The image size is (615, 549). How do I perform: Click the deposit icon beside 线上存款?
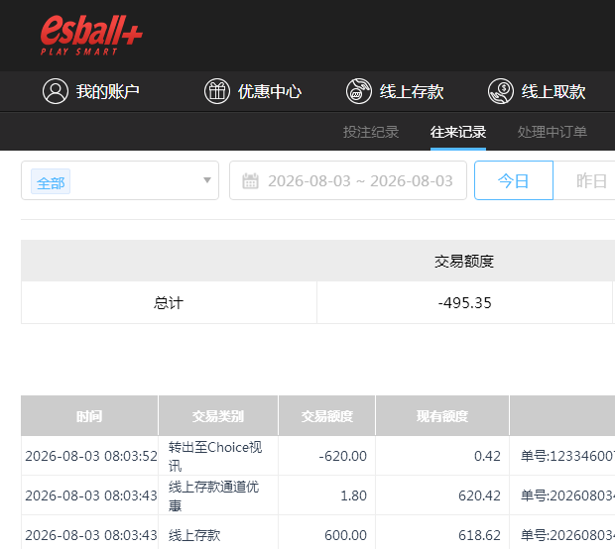(x=358, y=91)
